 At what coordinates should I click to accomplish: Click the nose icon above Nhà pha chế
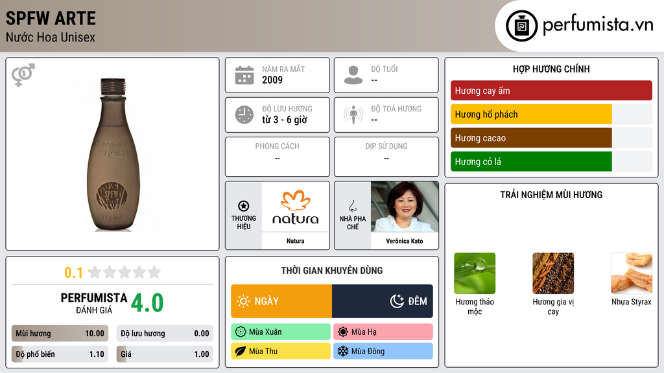tap(352, 206)
